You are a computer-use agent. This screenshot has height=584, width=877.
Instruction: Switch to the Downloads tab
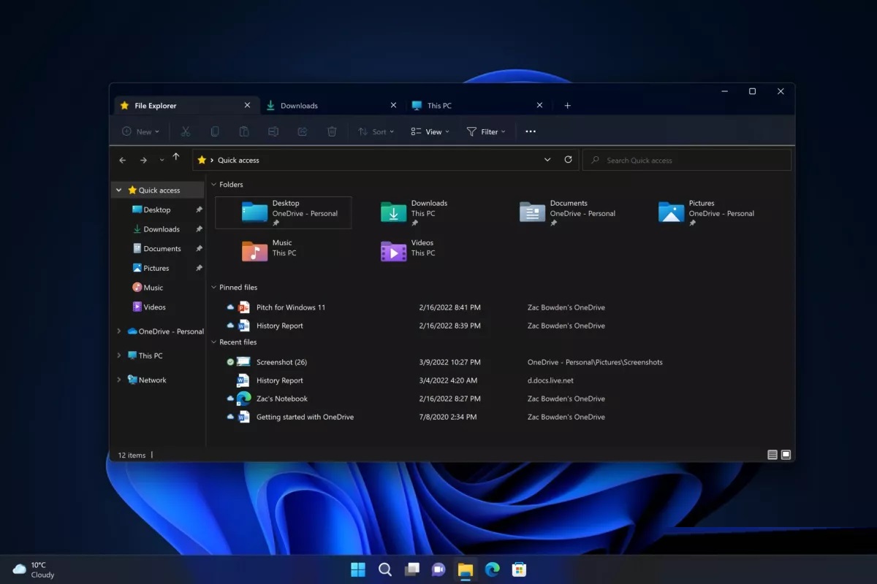click(x=333, y=106)
